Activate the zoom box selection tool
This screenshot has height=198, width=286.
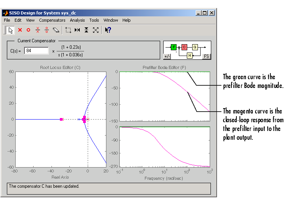[x=68, y=30]
